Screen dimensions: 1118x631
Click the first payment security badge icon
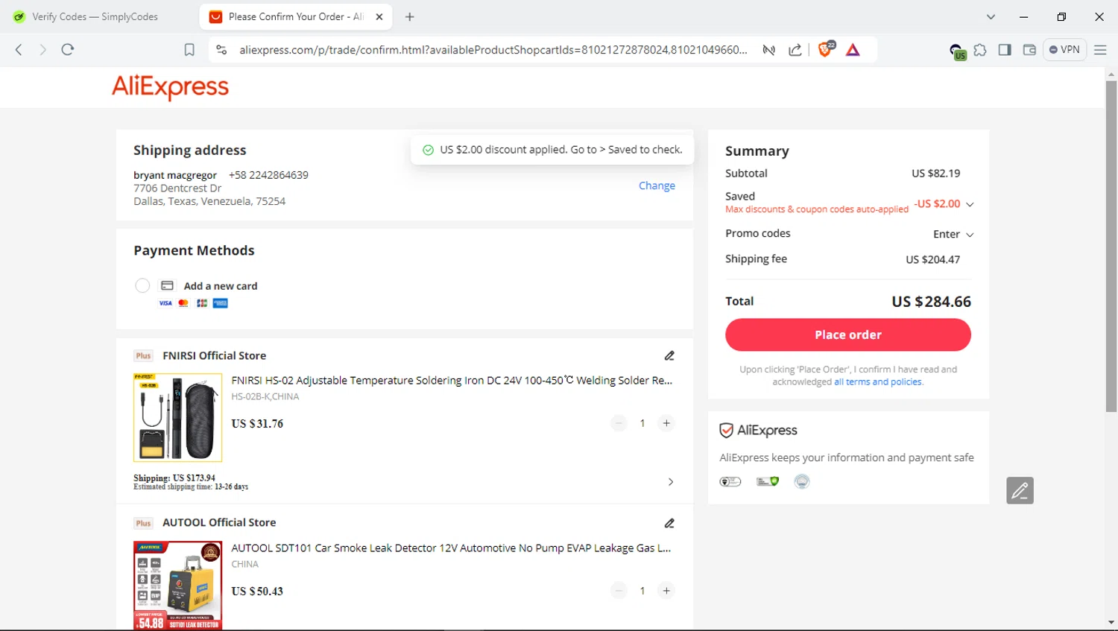(730, 481)
